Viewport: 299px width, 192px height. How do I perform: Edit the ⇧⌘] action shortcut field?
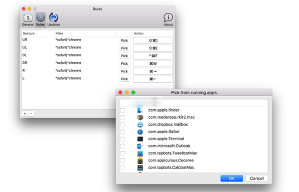click(153, 40)
